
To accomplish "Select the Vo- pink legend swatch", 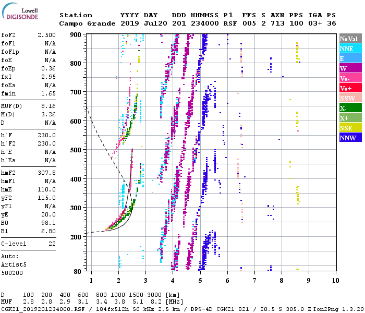I will [350, 78].
